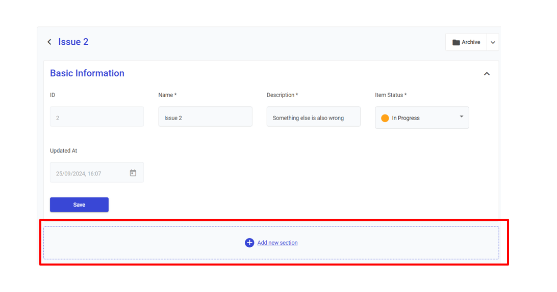Screen dimensions: 557x292
Task: Click the Updated At date field
Action: pos(89,173)
